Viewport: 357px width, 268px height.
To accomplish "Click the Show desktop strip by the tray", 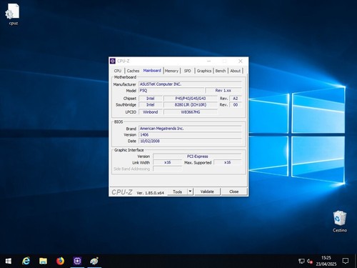I will (x=356, y=261).
